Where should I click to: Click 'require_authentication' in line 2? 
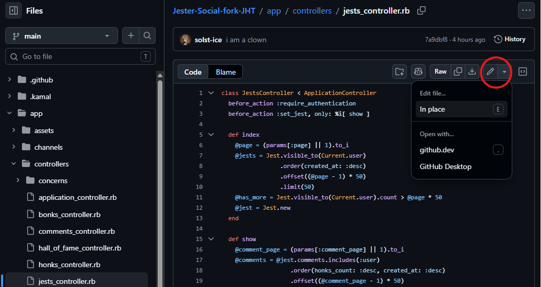317,103
